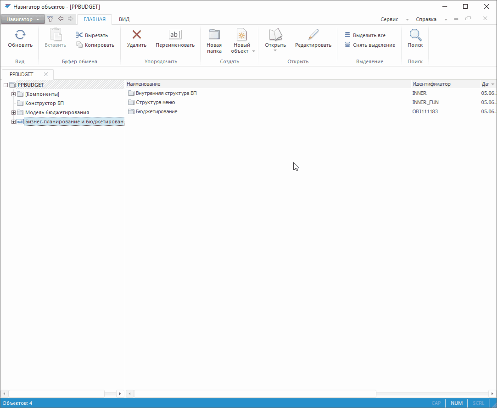The image size is (497, 408).
Task: Select all with Выделить все
Action: (365, 35)
